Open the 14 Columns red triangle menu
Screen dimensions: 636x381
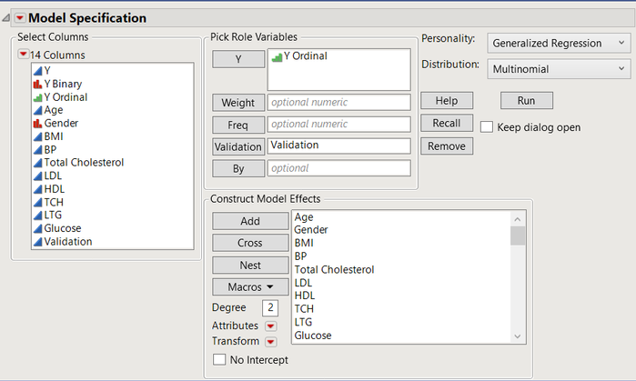[x=24, y=55]
